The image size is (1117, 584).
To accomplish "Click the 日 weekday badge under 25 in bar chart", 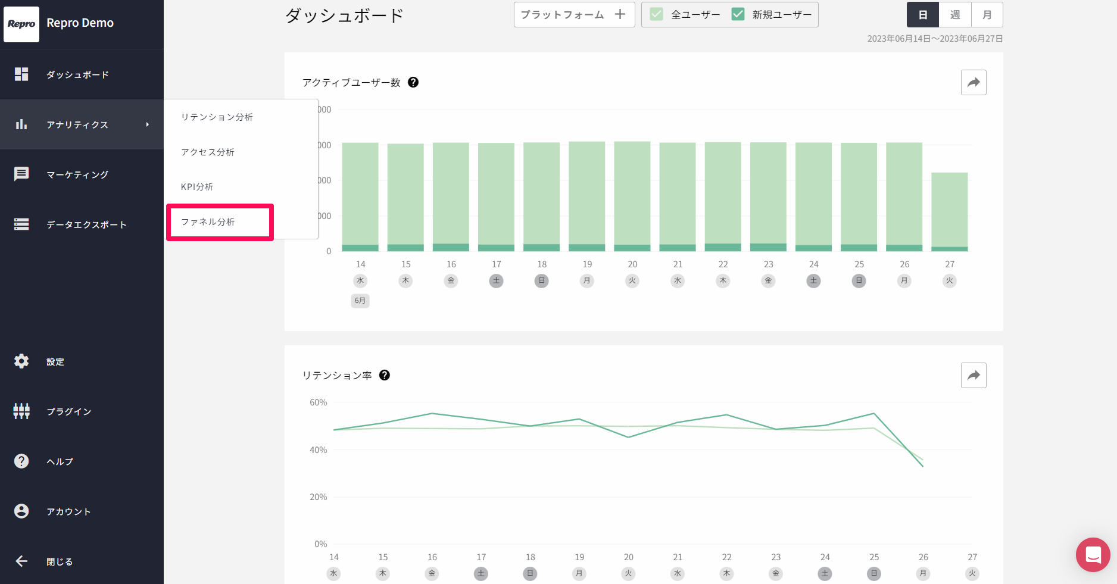I will [x=859, y=280].
